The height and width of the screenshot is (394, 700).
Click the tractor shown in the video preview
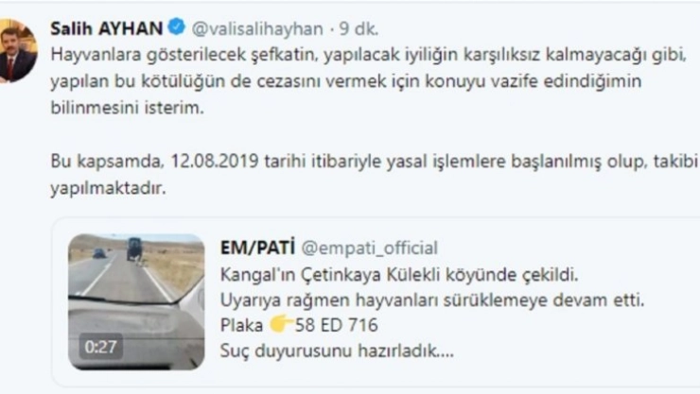click(134, 248)
